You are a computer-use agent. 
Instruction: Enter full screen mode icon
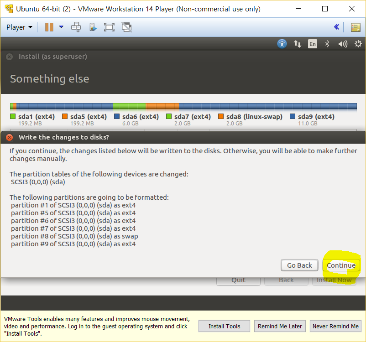(x=109, y=27)
